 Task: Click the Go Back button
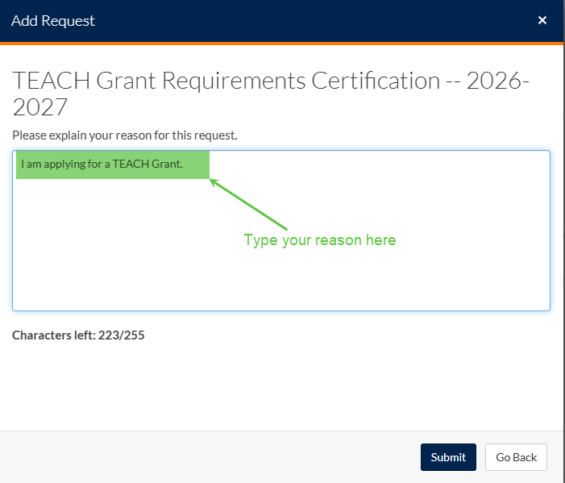(516, 457)
